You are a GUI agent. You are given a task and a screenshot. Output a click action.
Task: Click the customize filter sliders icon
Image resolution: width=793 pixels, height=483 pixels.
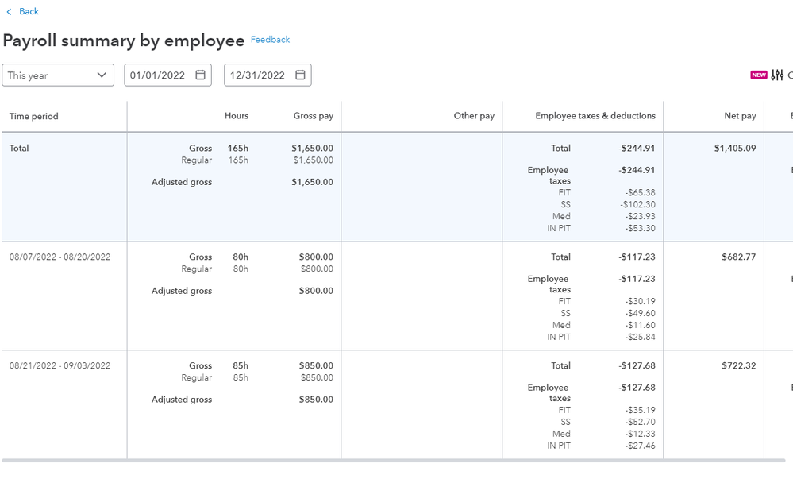click(x=778, y=74)
